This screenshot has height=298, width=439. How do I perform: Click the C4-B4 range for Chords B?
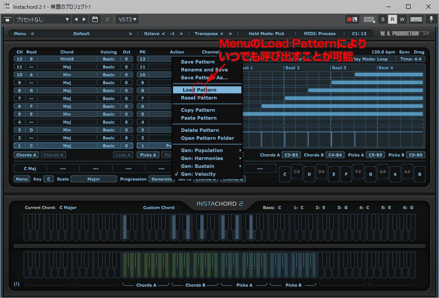point(335,155)
